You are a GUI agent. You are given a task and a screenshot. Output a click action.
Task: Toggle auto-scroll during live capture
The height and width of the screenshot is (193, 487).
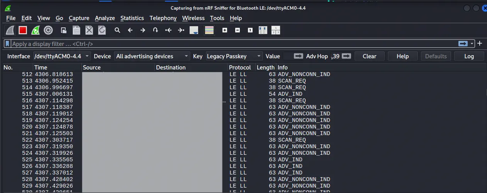194,30
